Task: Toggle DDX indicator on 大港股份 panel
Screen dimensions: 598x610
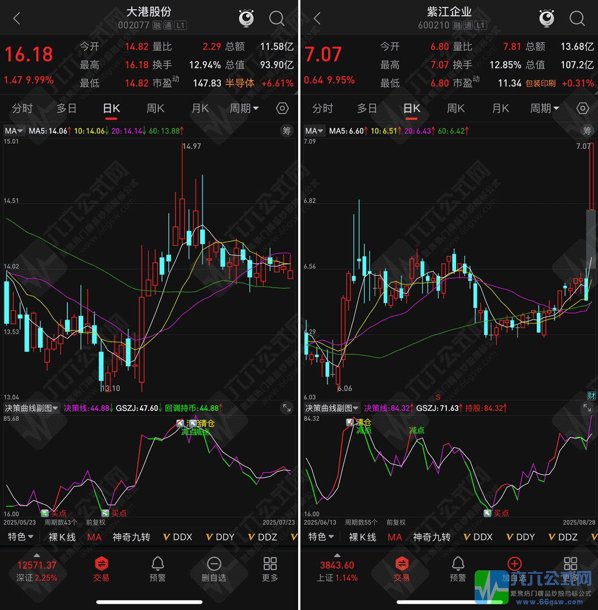Action: point(178,537)
